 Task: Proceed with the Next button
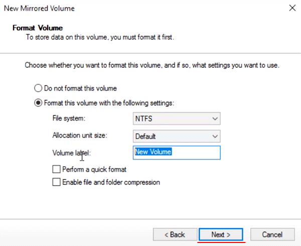pos(221,234)
